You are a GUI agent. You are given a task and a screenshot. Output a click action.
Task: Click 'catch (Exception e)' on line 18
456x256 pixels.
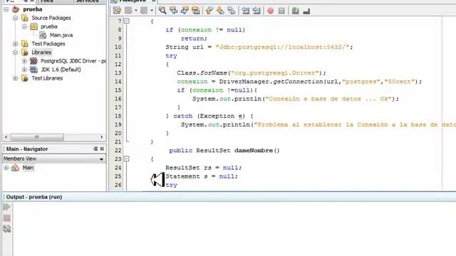click(x=209, y=116)
